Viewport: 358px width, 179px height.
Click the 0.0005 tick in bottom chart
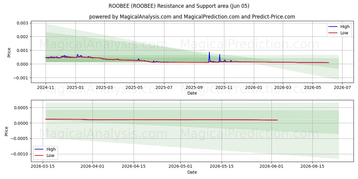click(21, 108)
